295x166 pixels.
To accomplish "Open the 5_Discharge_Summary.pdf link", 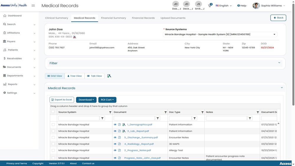I will coord(141,138).
